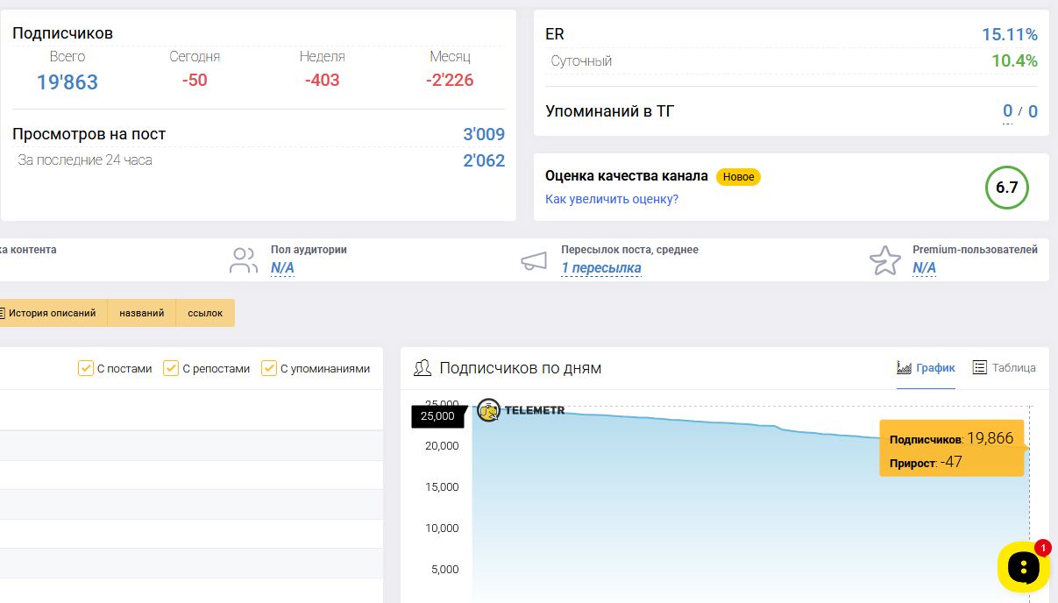Open the N/A value under Premium-пользователей
Screen dimensions: 1058x603
pos(924,268)
